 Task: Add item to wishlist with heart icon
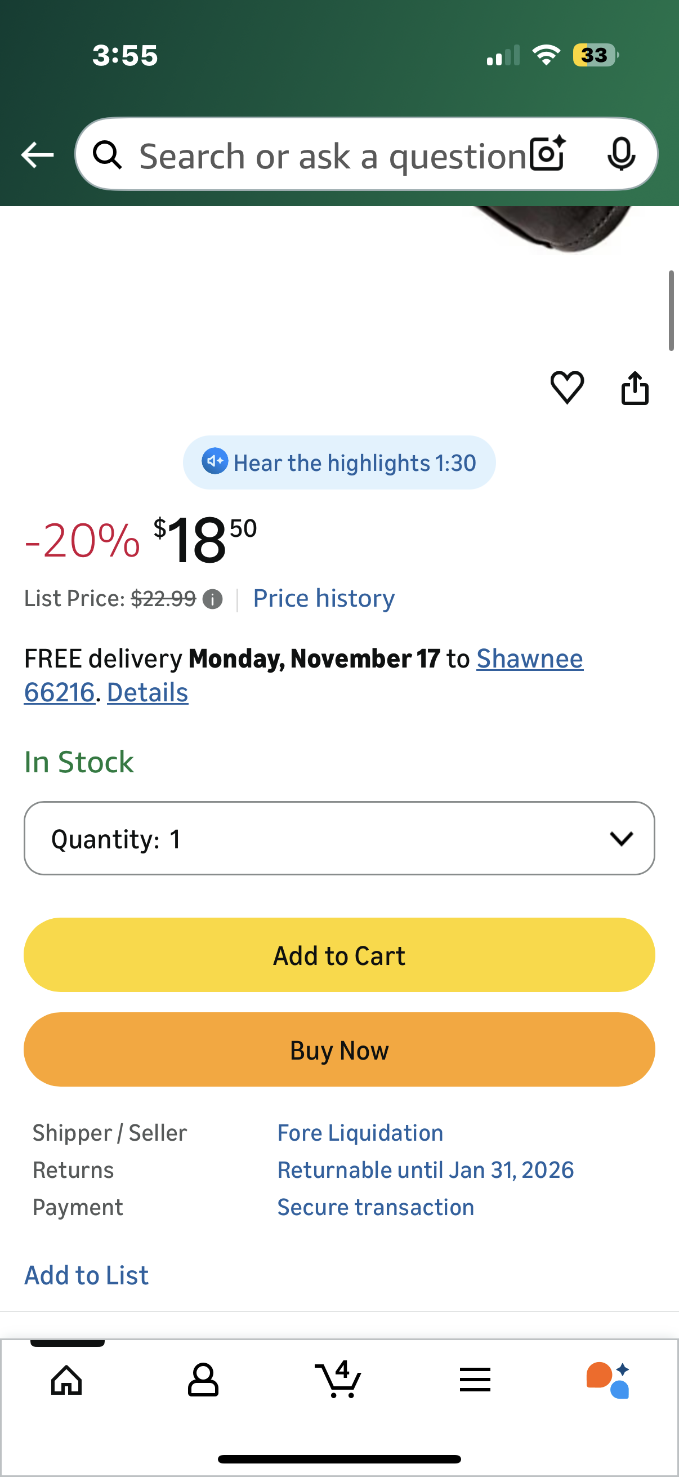tap(567, 387)
